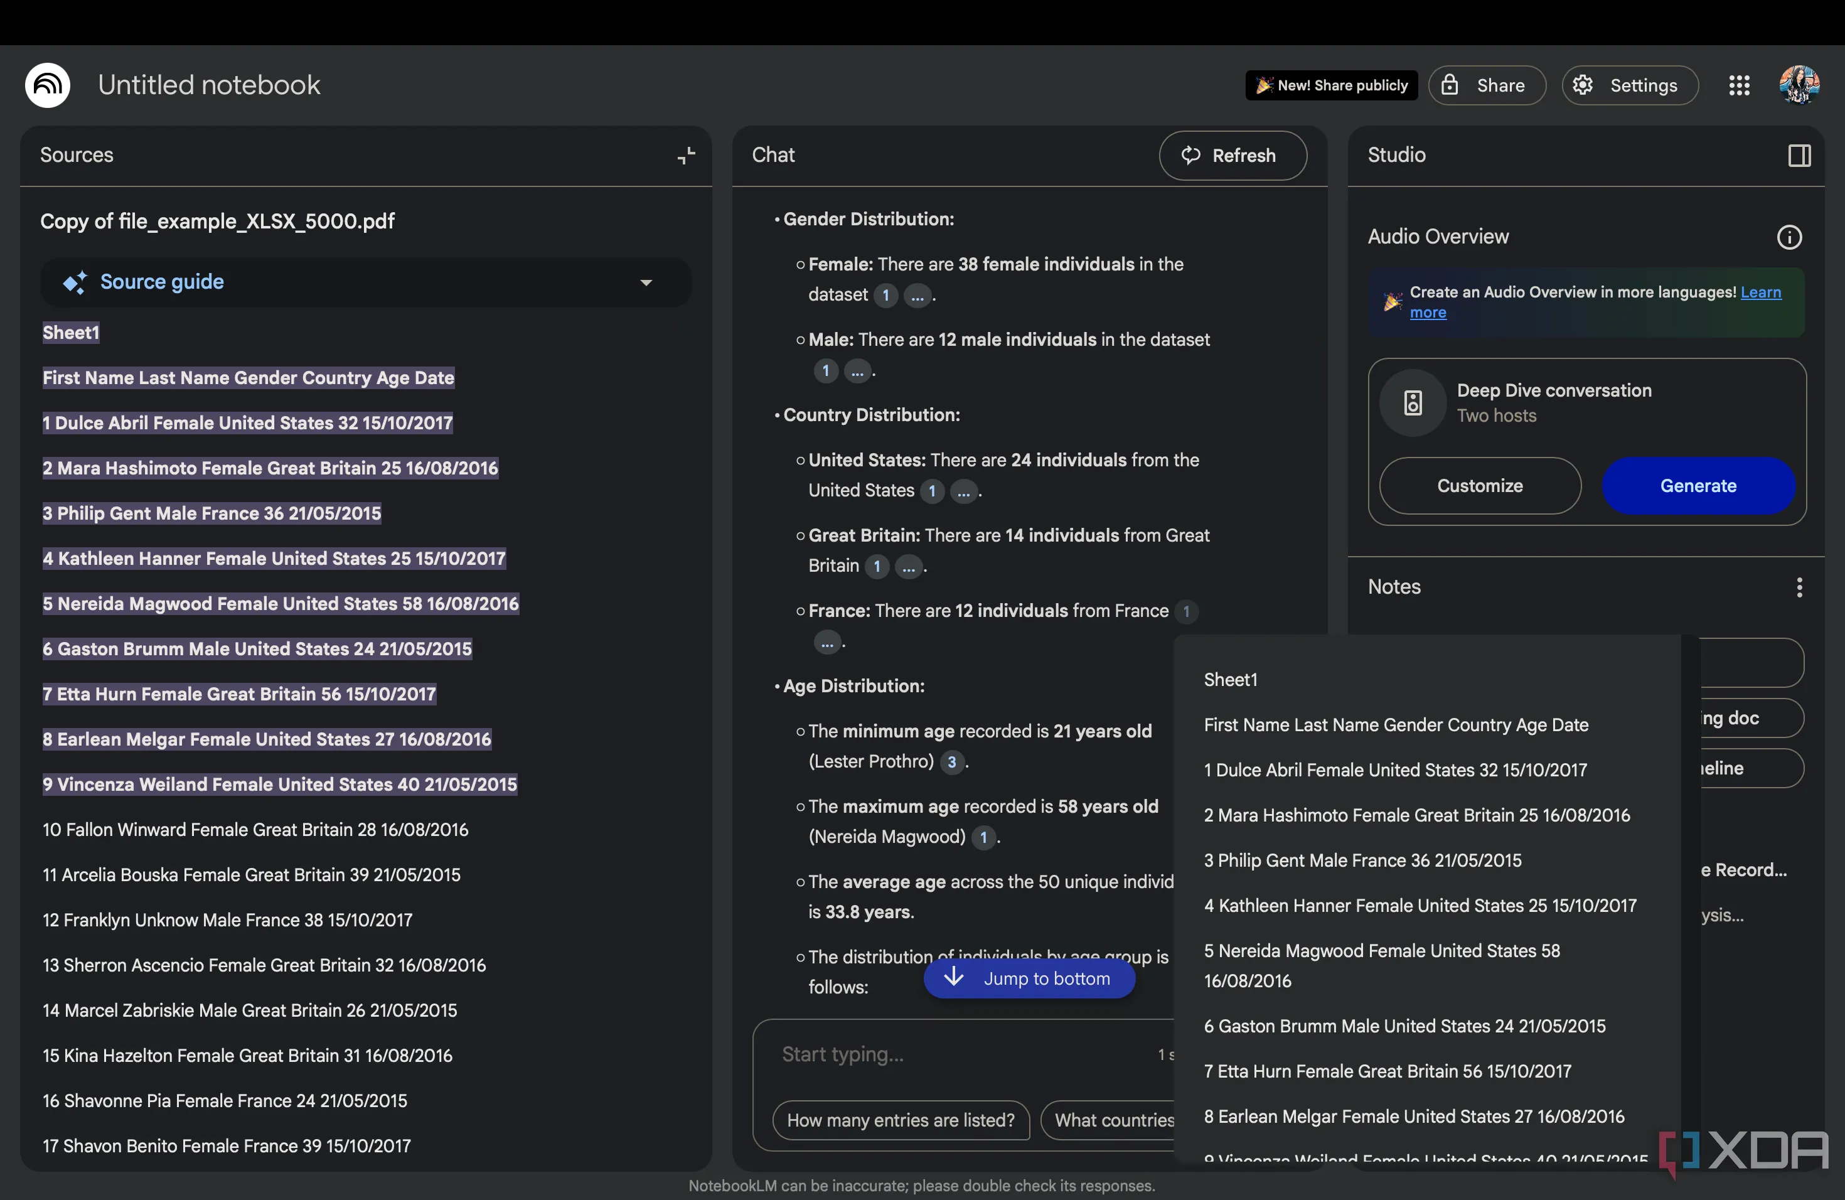Collapse the Sources panel icon

point(686,155)
